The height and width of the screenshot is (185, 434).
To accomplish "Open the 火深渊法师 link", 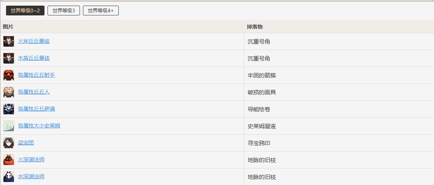I will point(31,159).
